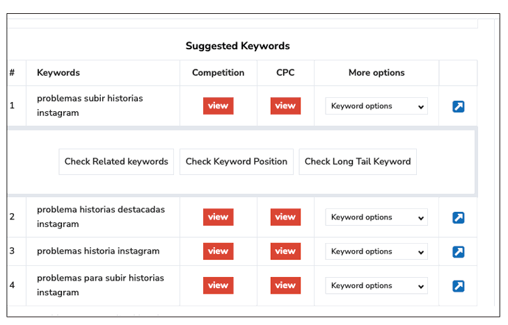Expand Keyword options dropdown for row 3
The image size is (508, 325).
point(376,251)
